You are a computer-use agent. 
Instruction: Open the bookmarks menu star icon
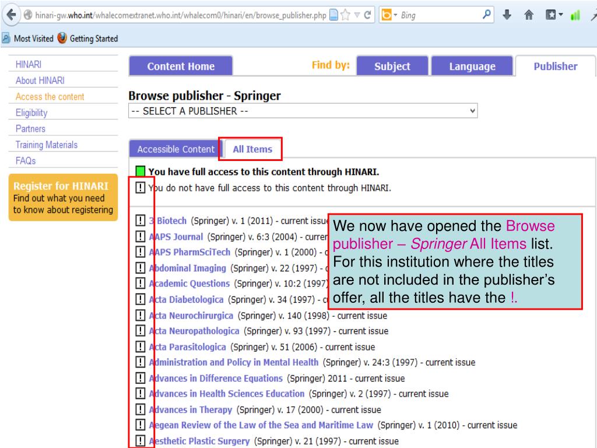click(550, 15)
